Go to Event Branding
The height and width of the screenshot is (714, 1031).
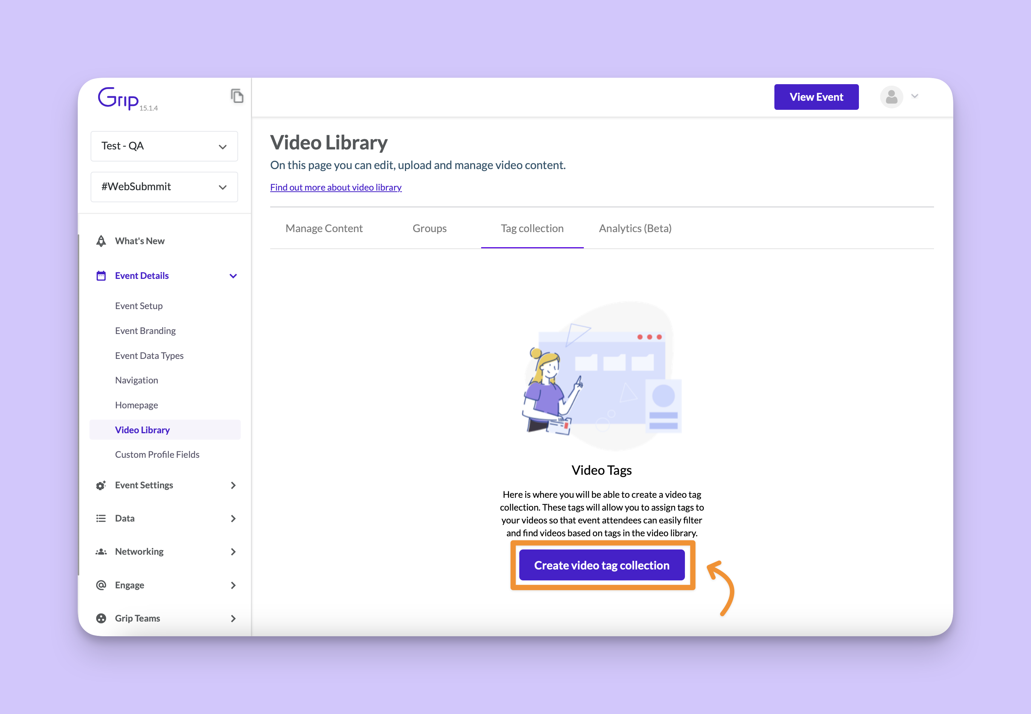(x=145, y=331)
